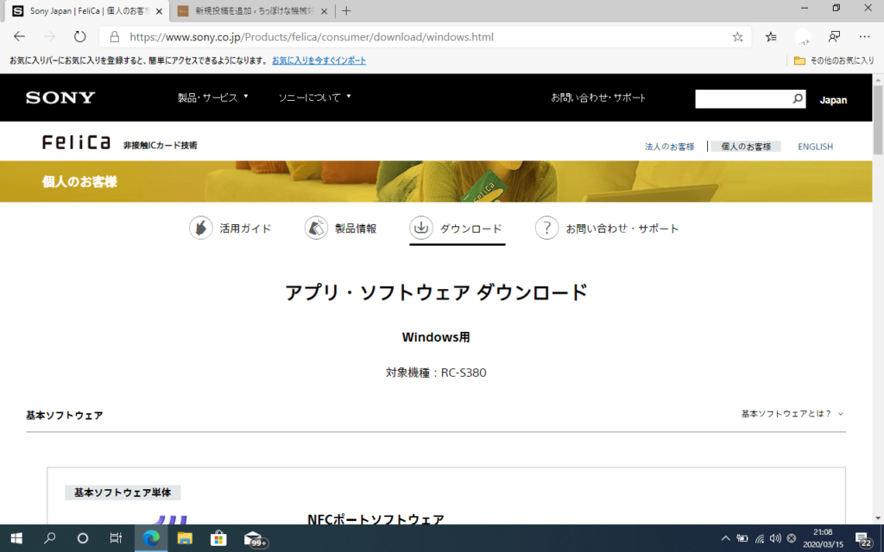Click the question mark support icon
Image resolution: width=884 pixels, height=552 pixels.
point(546,228)
